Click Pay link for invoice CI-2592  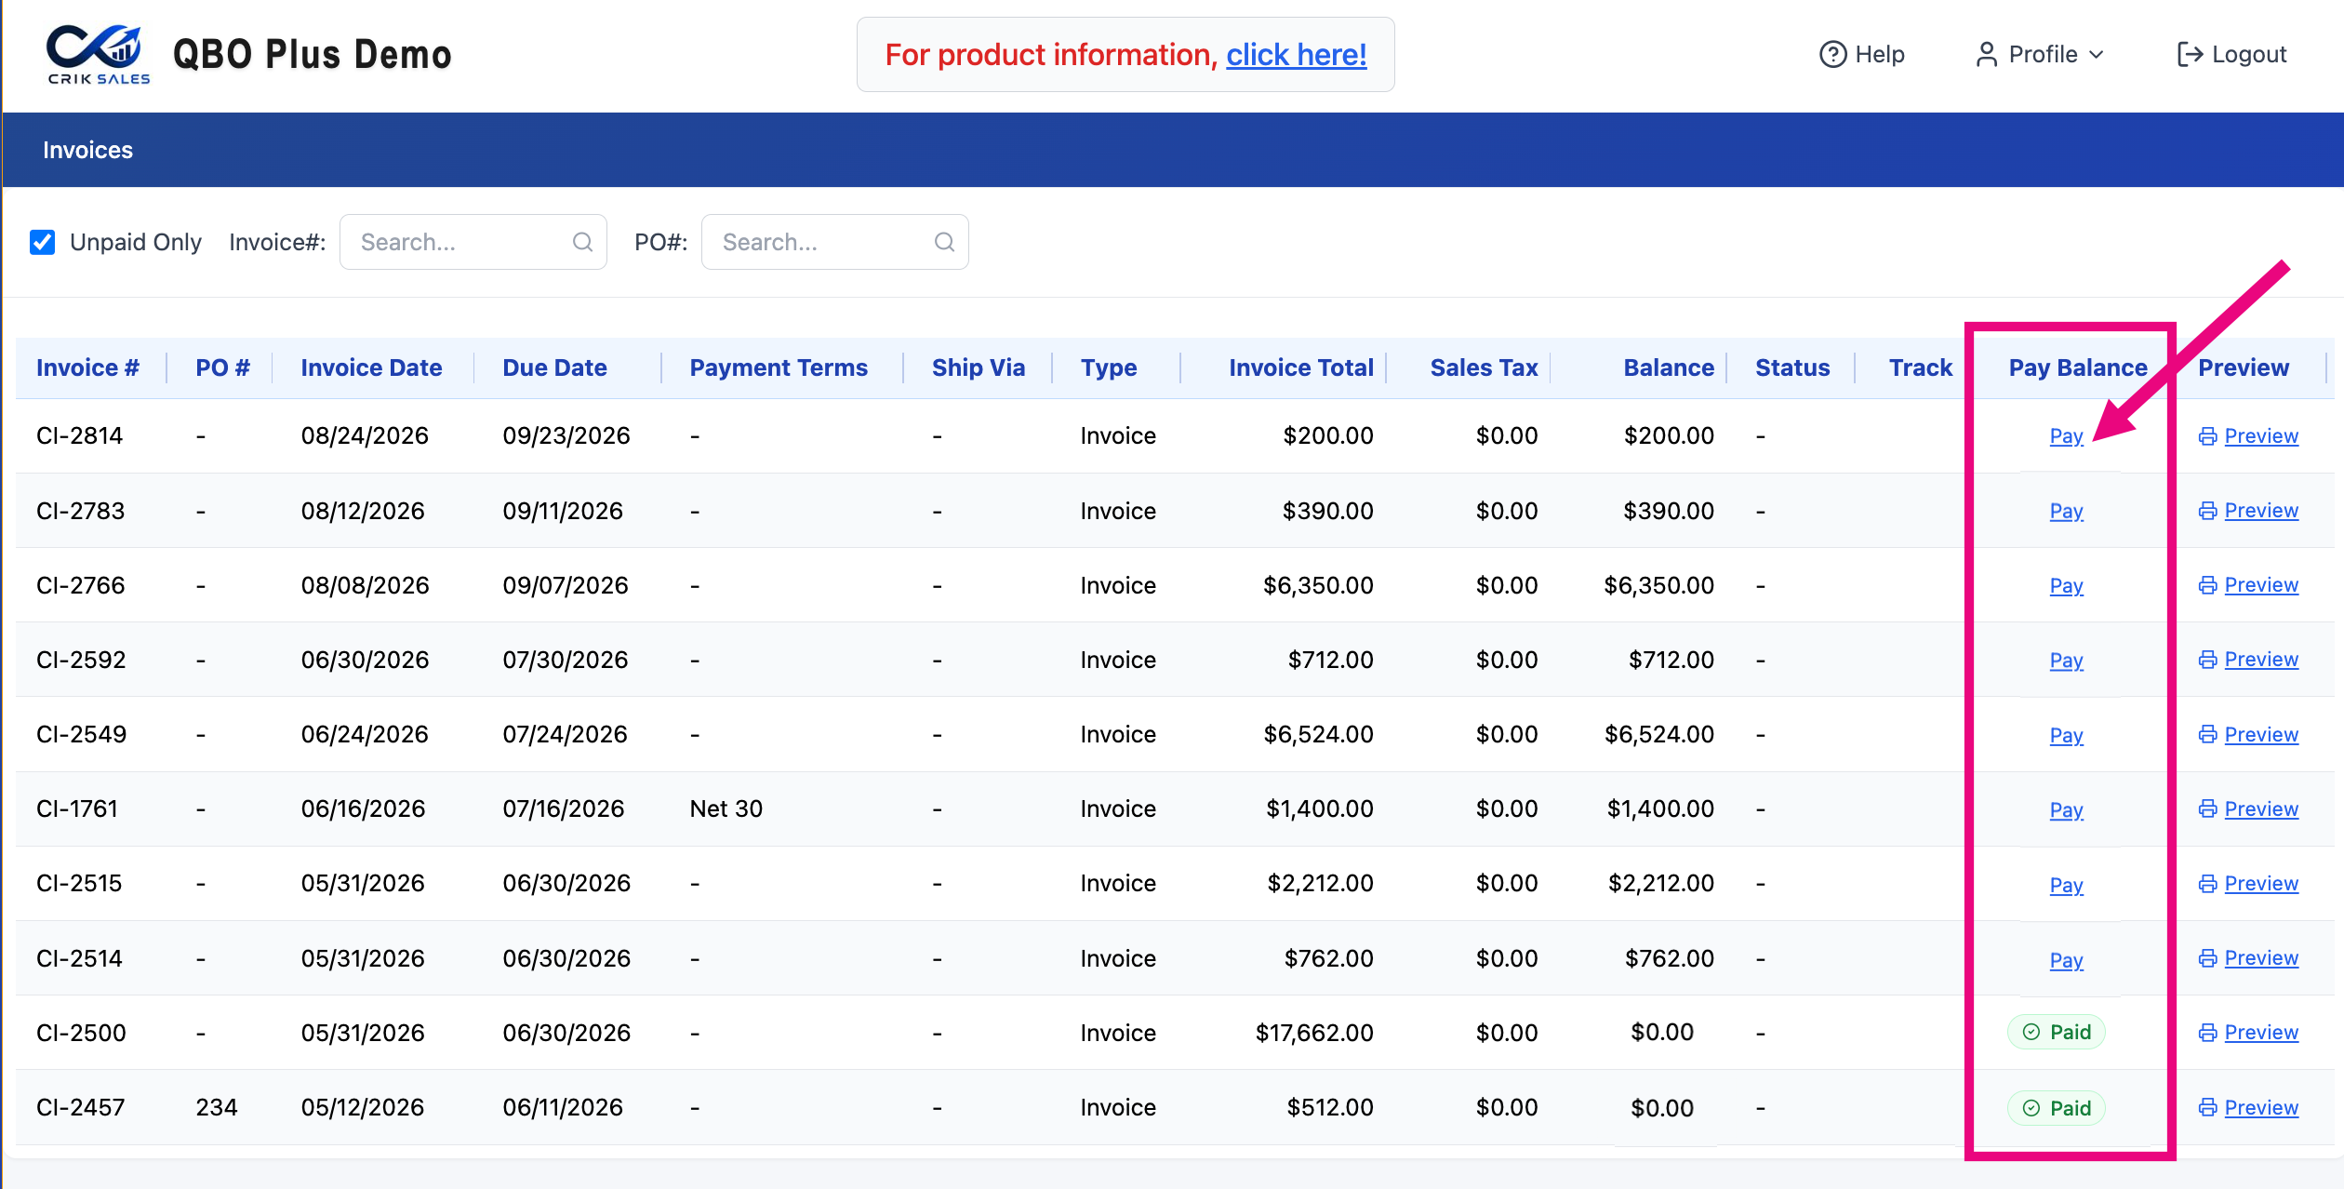(2066, 661)
